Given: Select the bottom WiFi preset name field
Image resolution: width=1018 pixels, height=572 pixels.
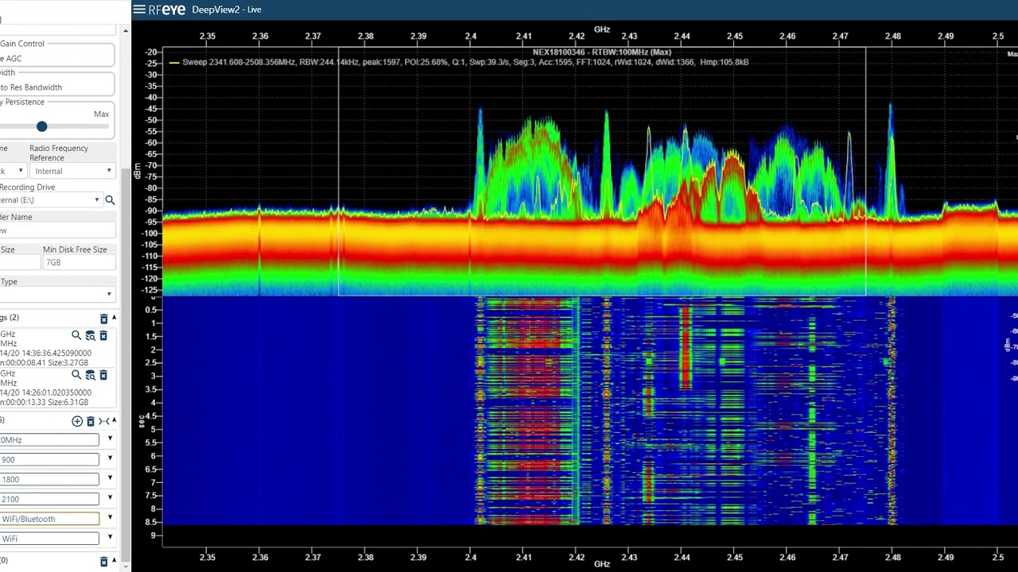Looking at the screenshot, I should pos(49,539).
